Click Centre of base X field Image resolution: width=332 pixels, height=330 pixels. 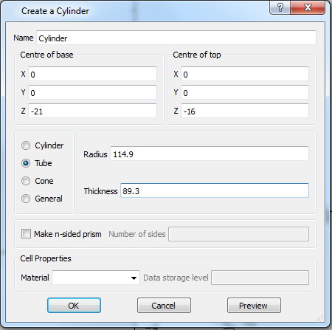click(x=92, y=74)
